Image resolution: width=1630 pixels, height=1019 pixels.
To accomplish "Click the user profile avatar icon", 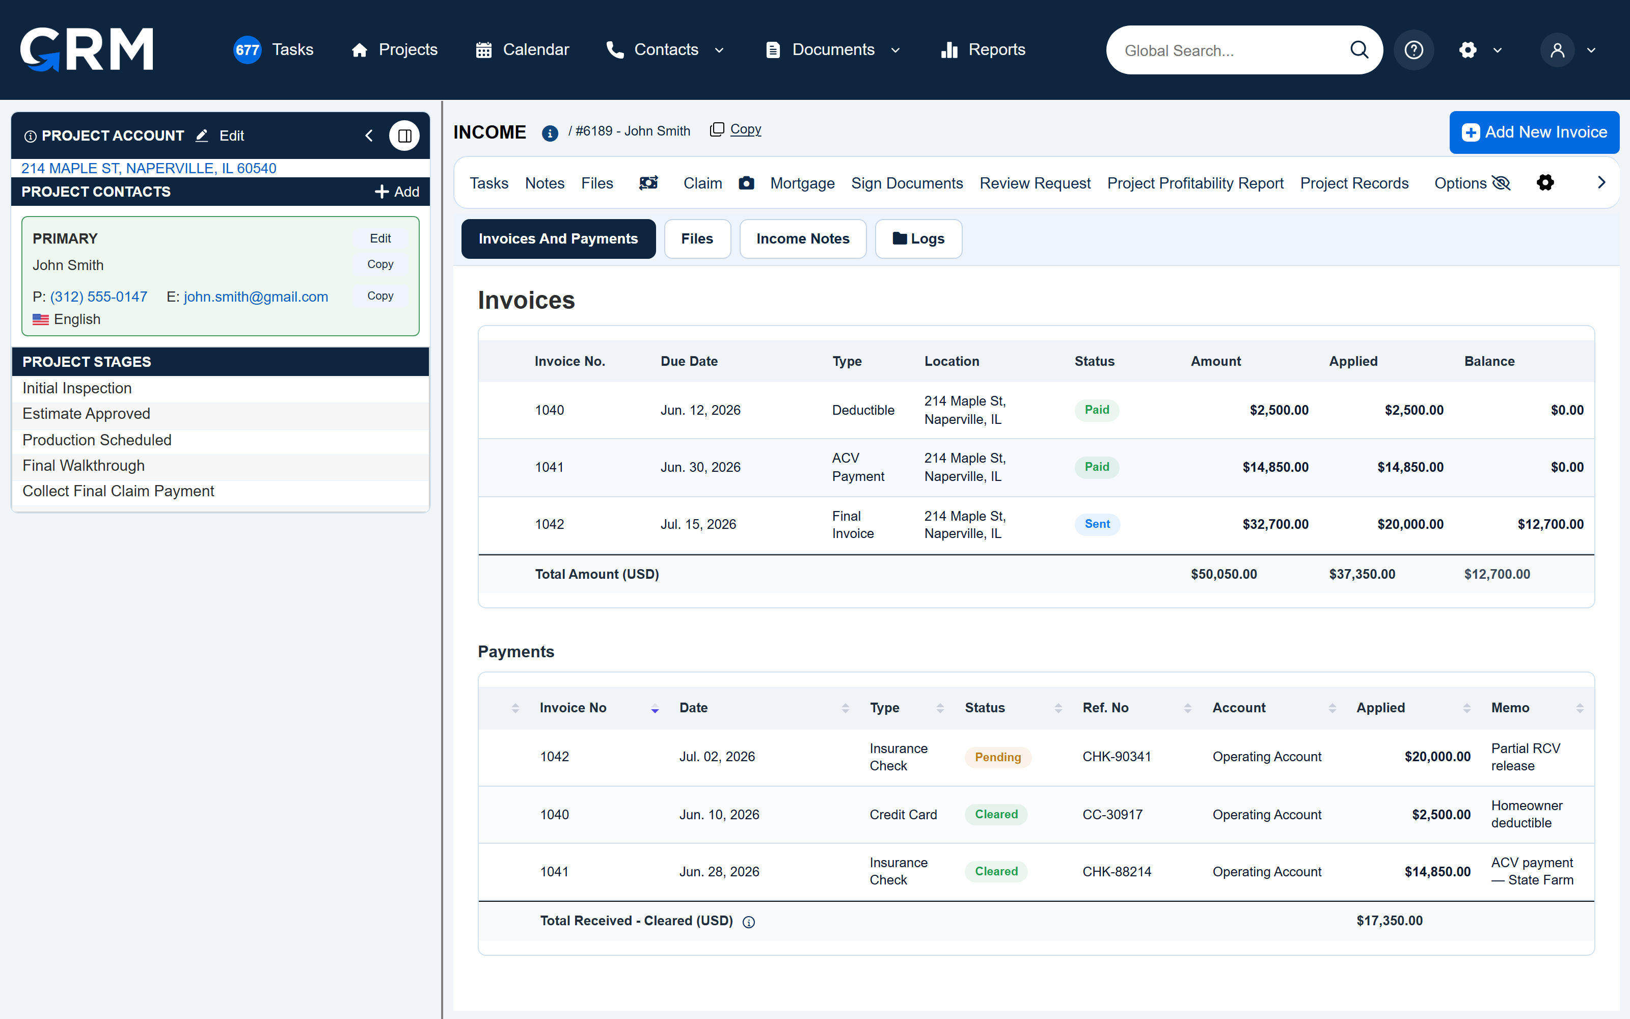I will point(1557,50).
